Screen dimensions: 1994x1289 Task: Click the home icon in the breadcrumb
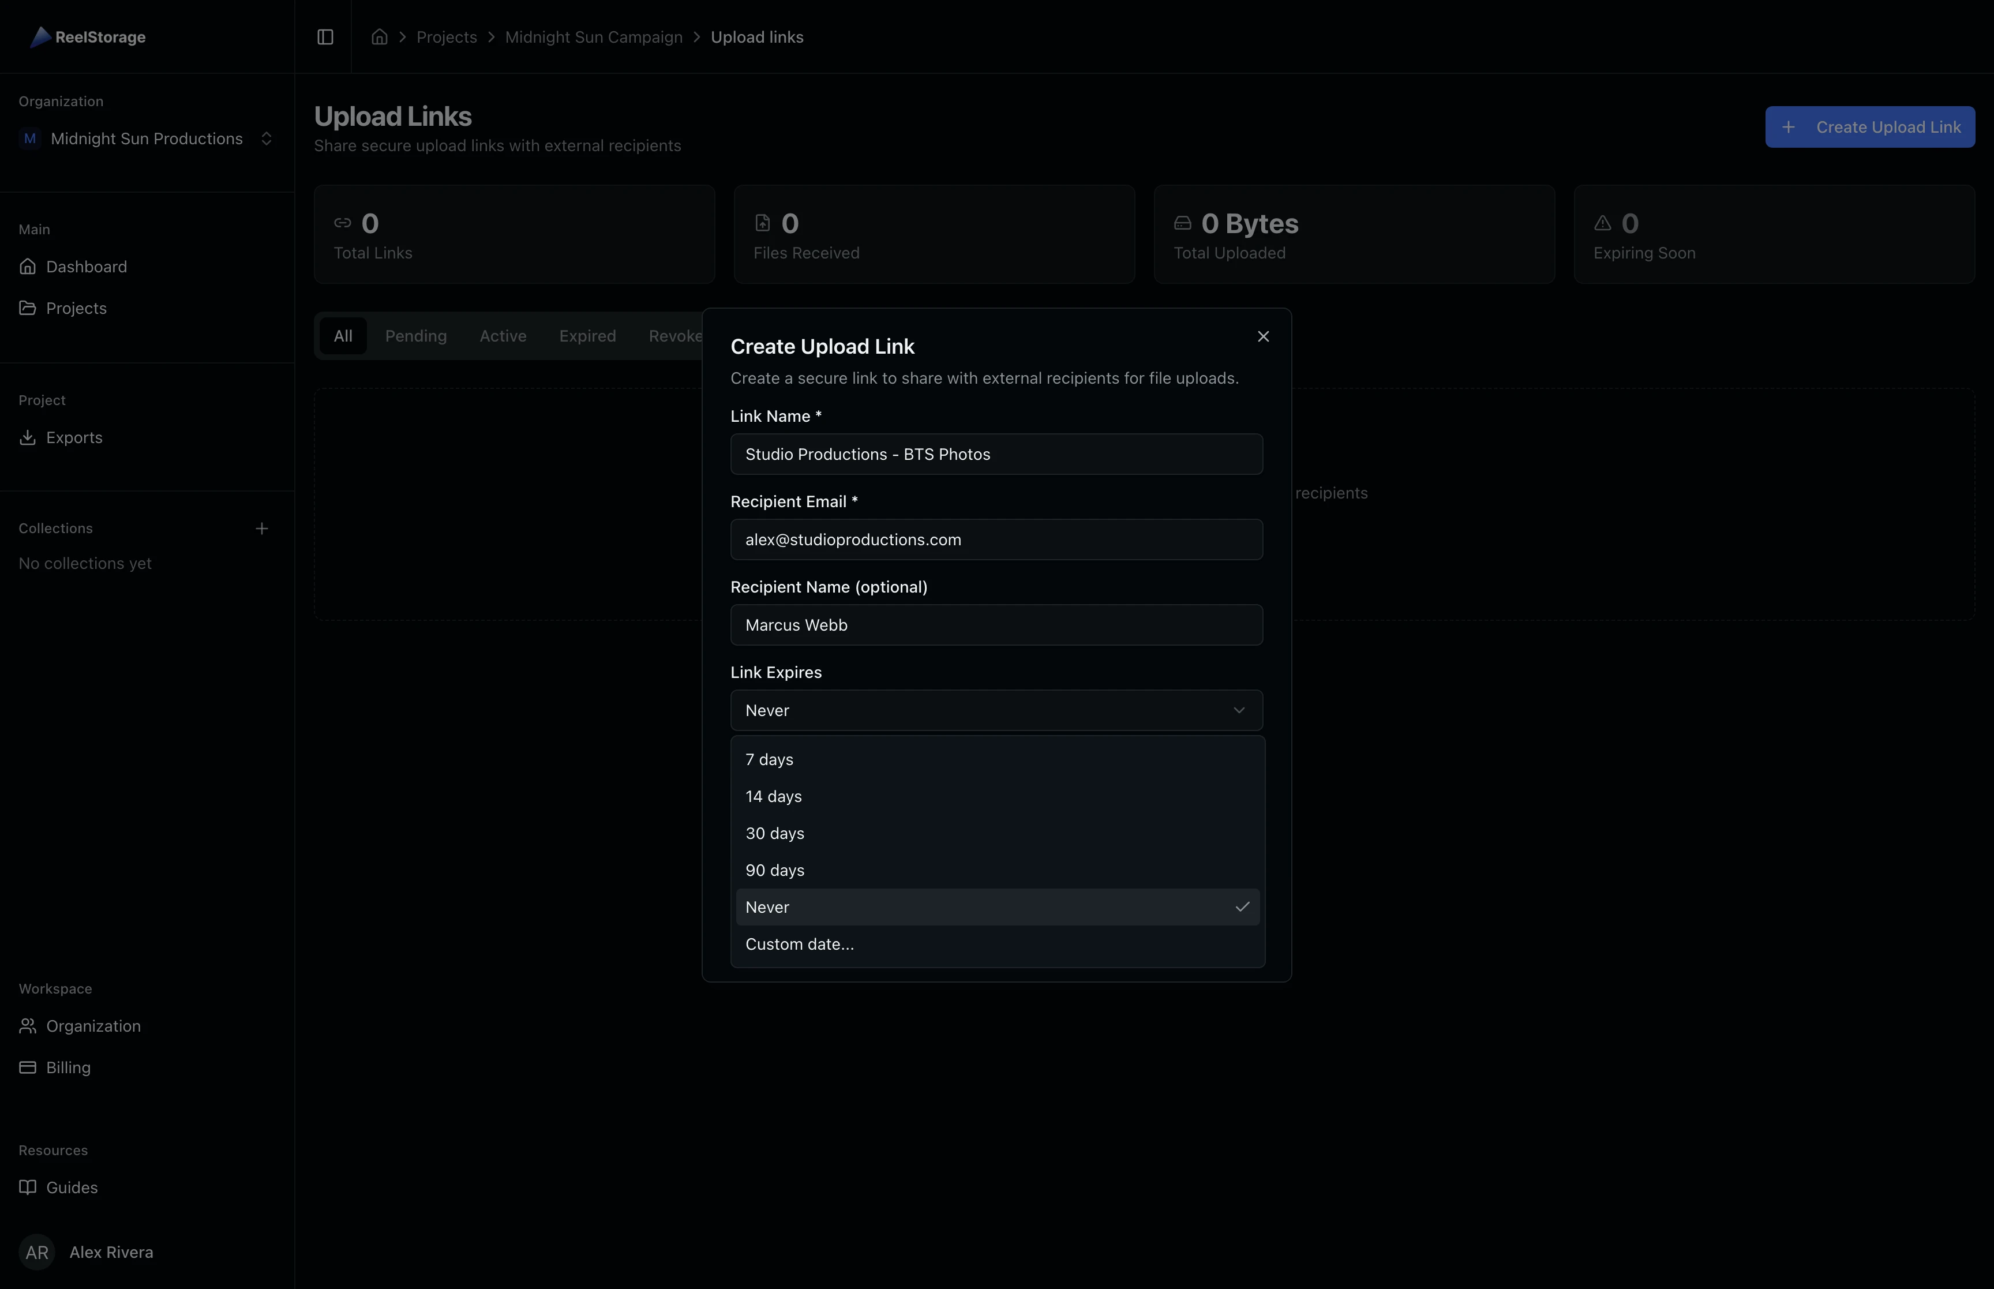[379, 37]
